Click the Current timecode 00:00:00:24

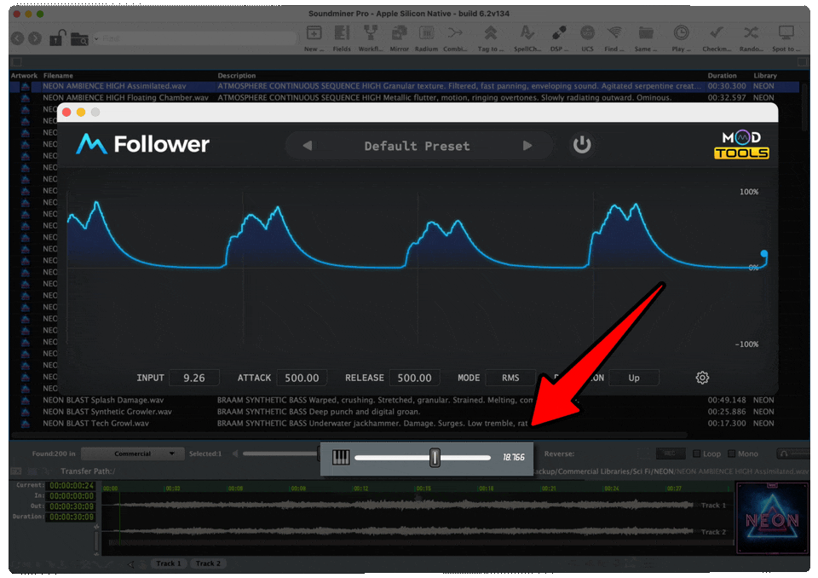tap(72, 486)
